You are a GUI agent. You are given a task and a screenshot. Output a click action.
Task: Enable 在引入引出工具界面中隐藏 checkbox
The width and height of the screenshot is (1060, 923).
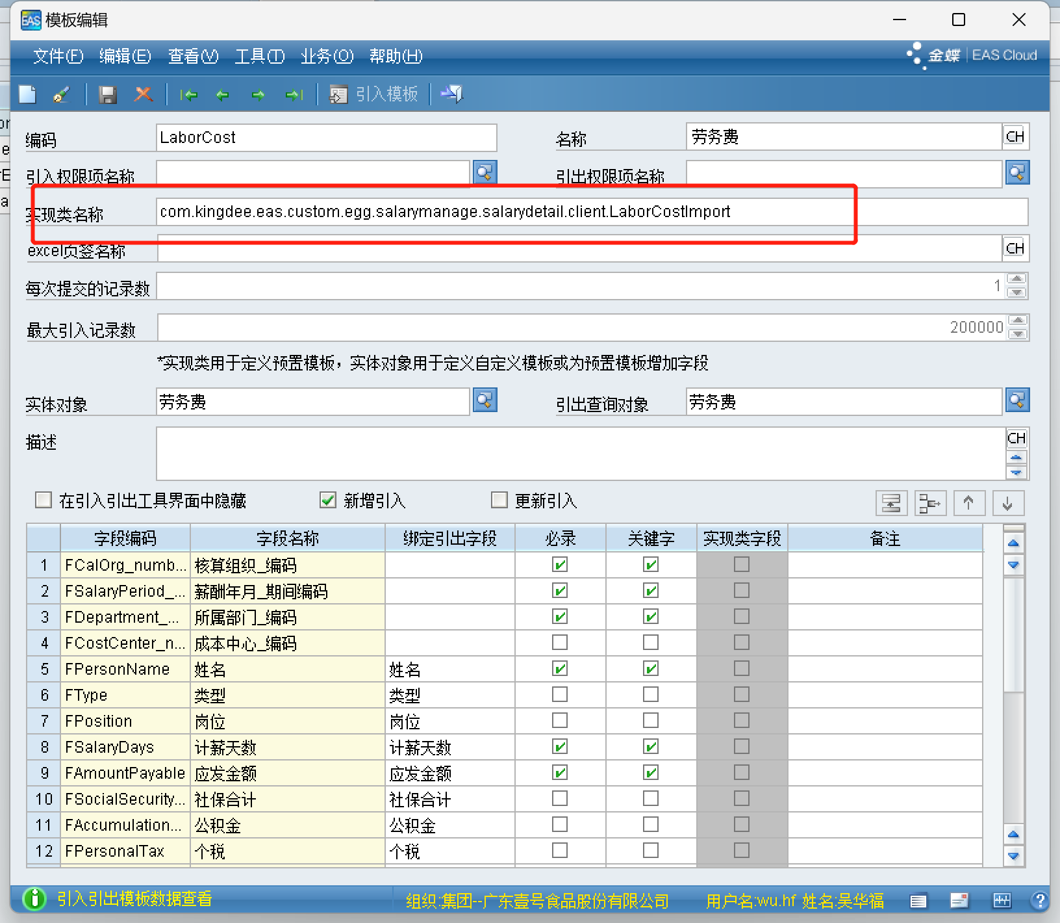[44, 500]
